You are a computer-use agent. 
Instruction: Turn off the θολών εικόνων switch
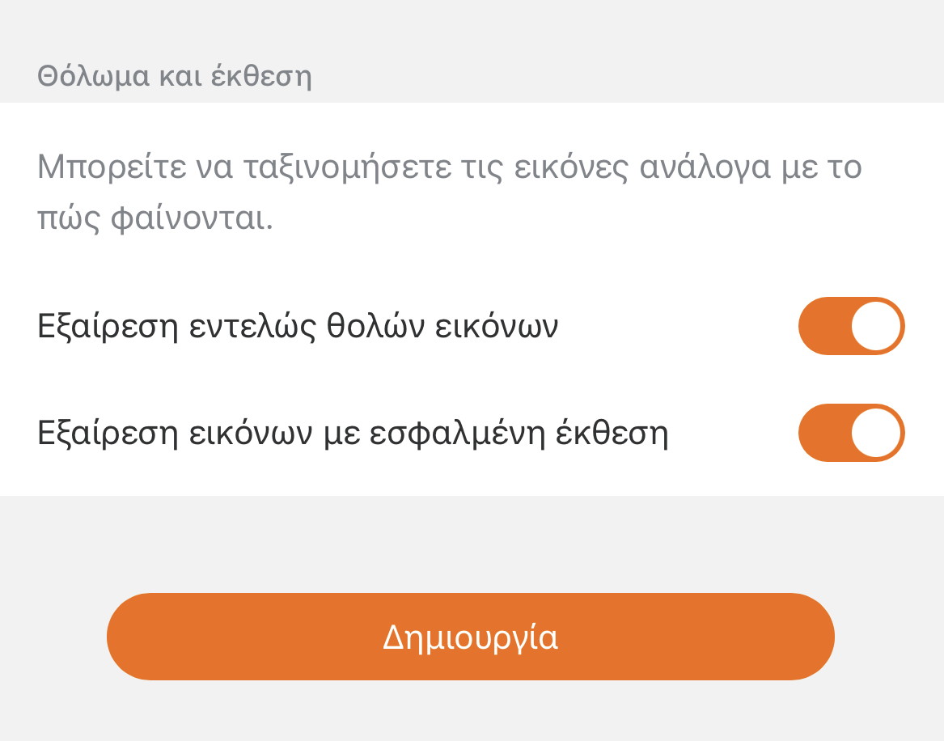[x=851, y=326]
